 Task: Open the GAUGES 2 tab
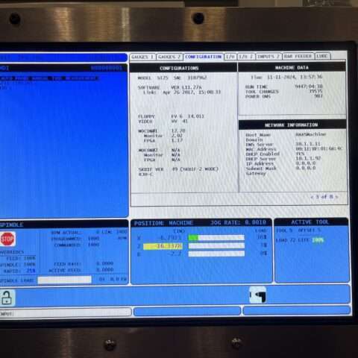[169, 57]
